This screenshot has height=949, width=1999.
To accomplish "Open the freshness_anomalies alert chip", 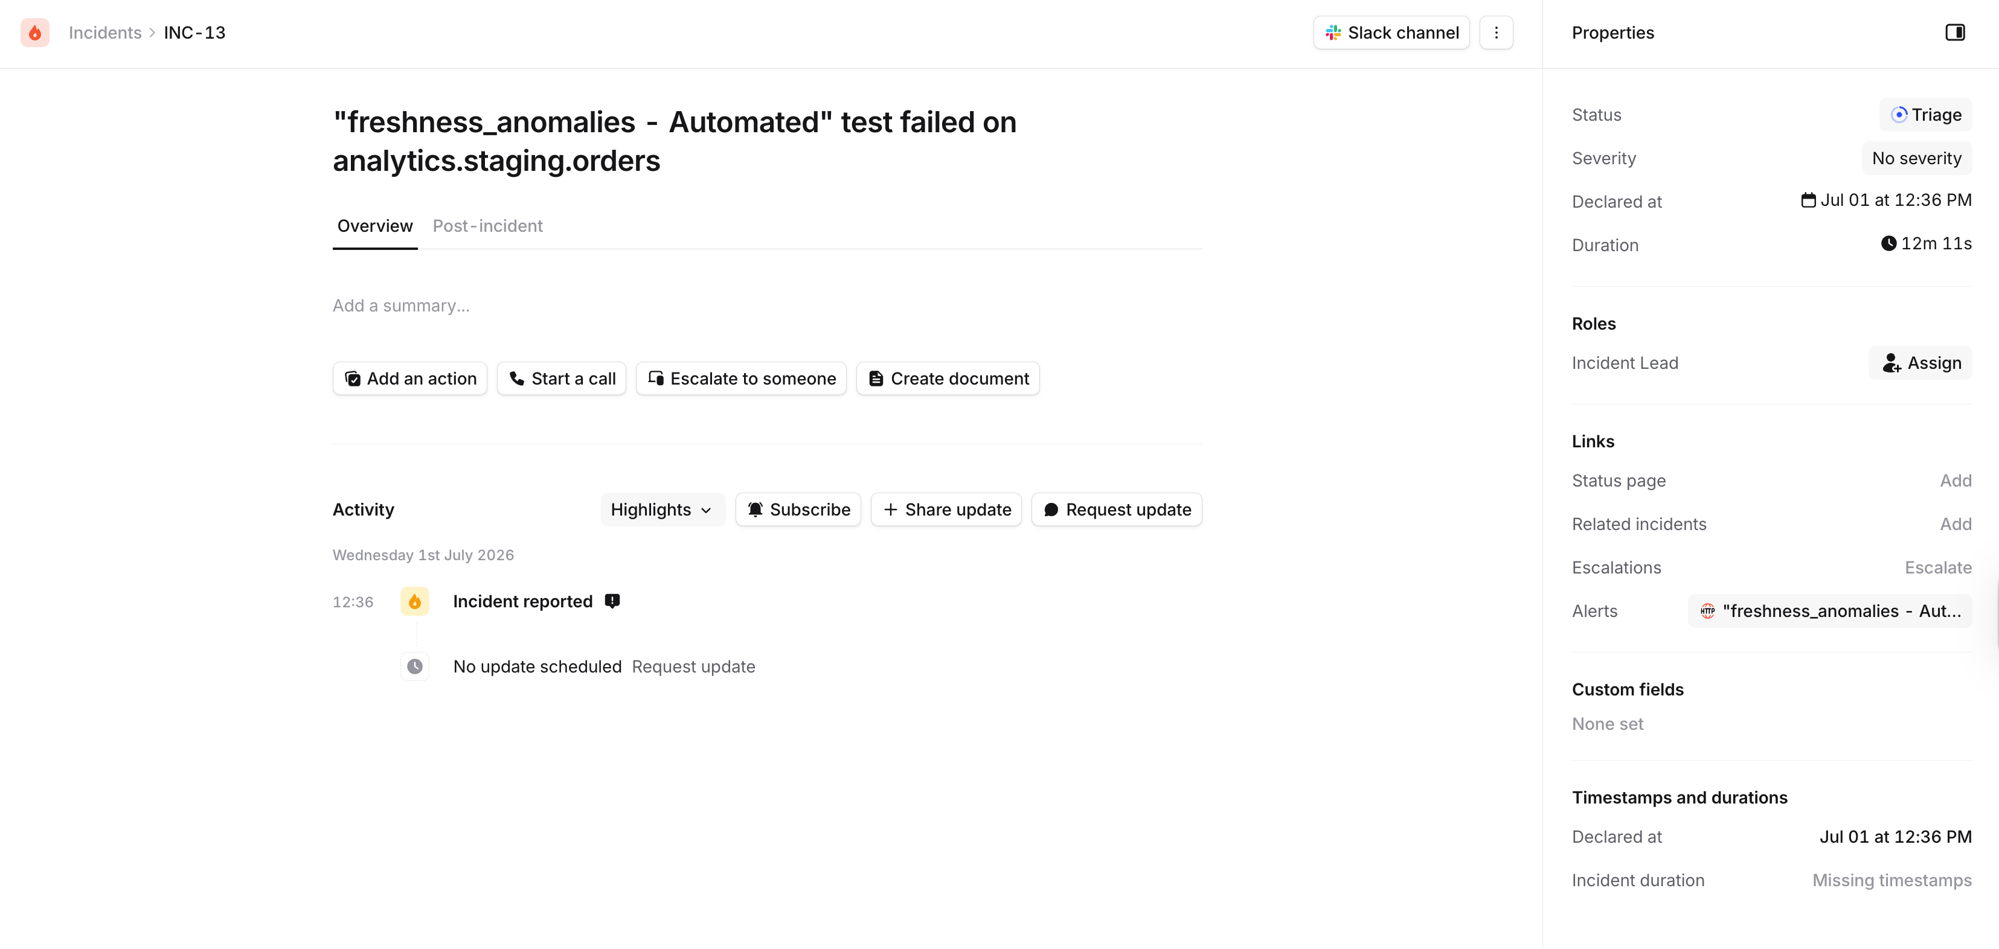I will [x=1830, y=612].
